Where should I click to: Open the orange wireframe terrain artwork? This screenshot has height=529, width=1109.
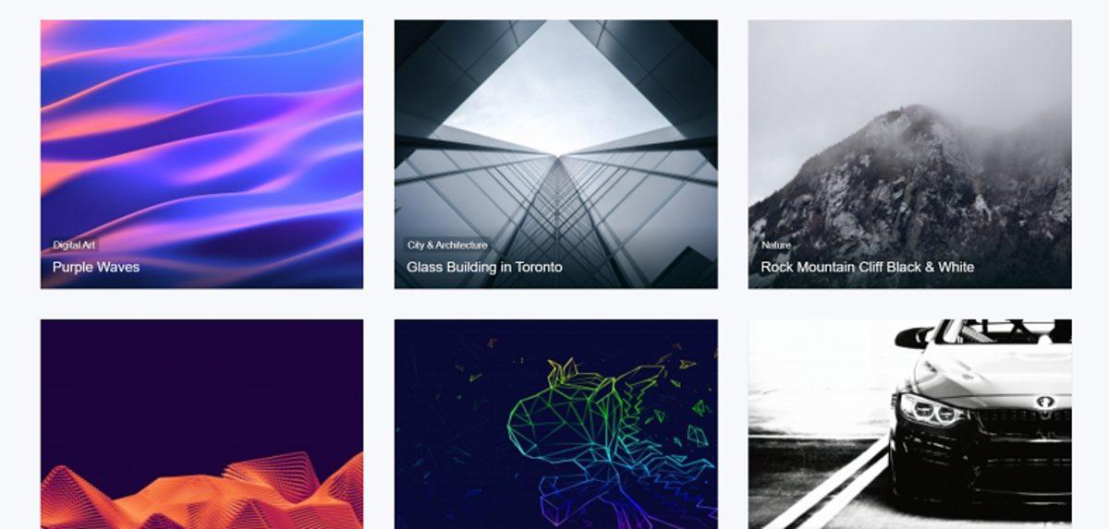click(201, 425)
